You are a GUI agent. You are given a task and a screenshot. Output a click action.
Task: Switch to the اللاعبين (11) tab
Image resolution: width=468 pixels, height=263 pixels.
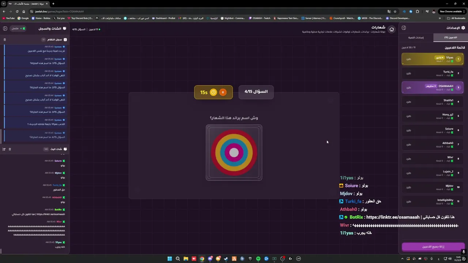coord(450,37)
